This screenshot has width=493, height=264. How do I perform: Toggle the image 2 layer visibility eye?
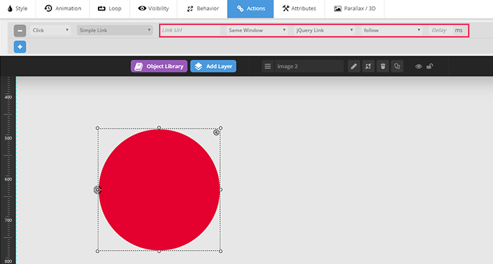point(419,67)
